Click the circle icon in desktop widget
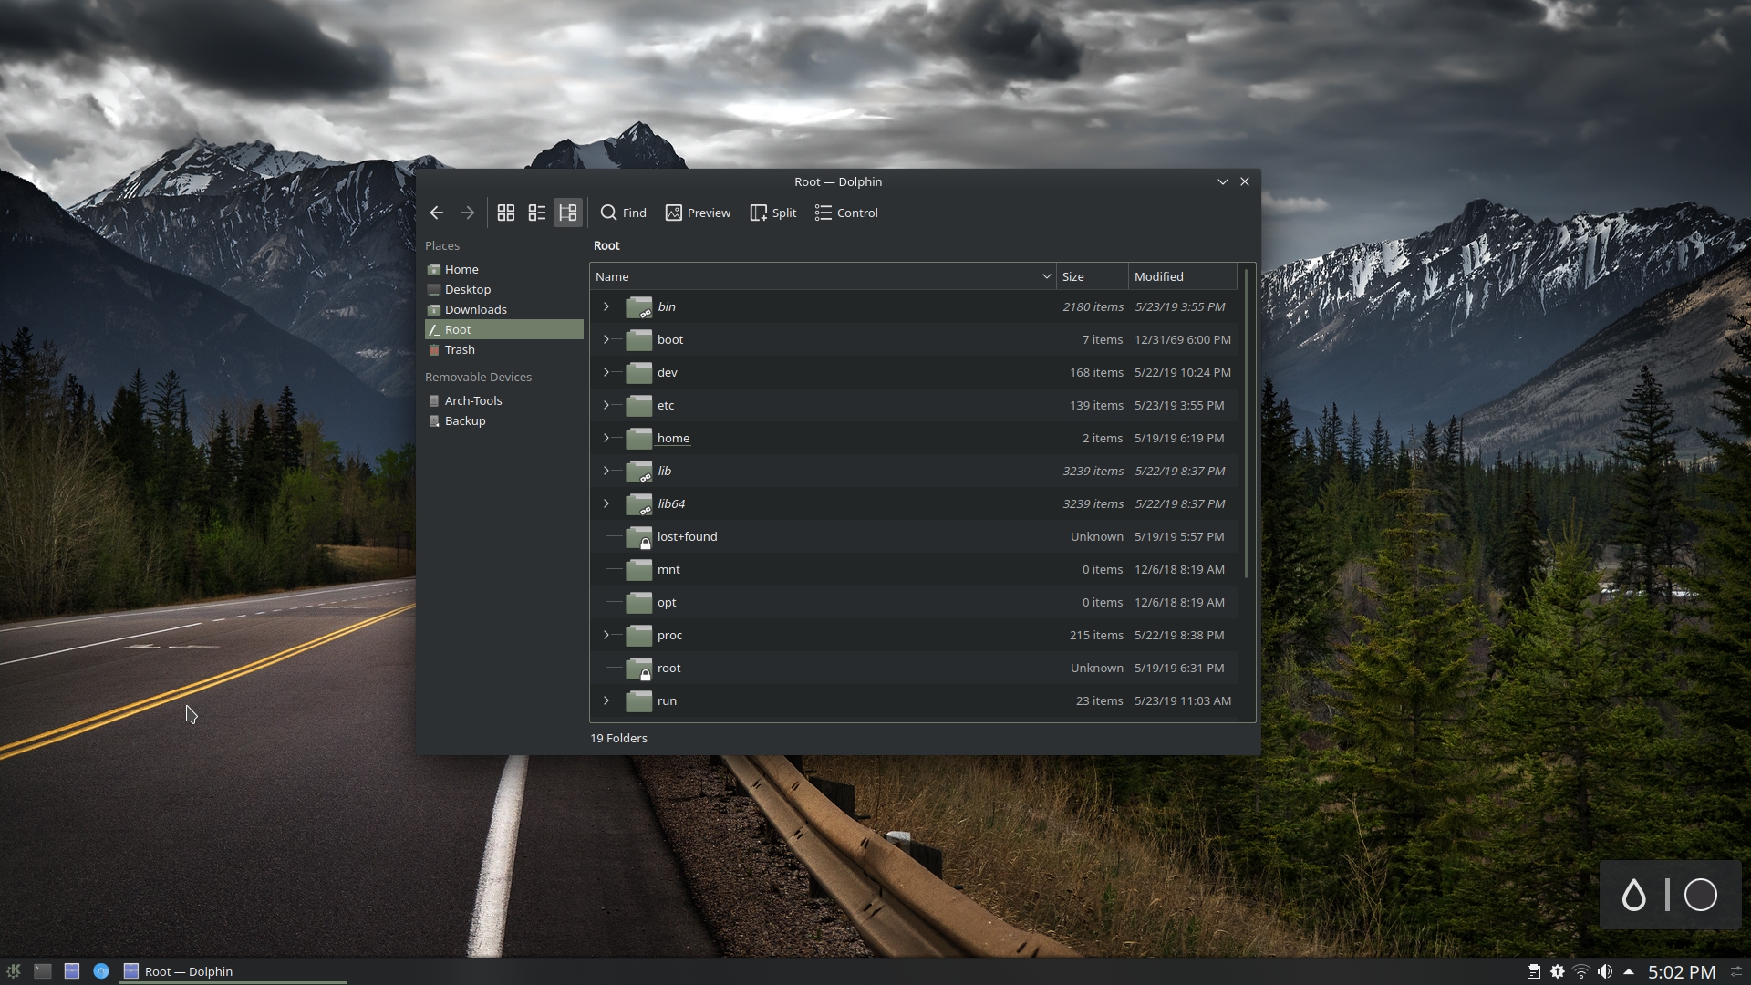This screenshot has width=1751, height=985. pos(1700,895)
